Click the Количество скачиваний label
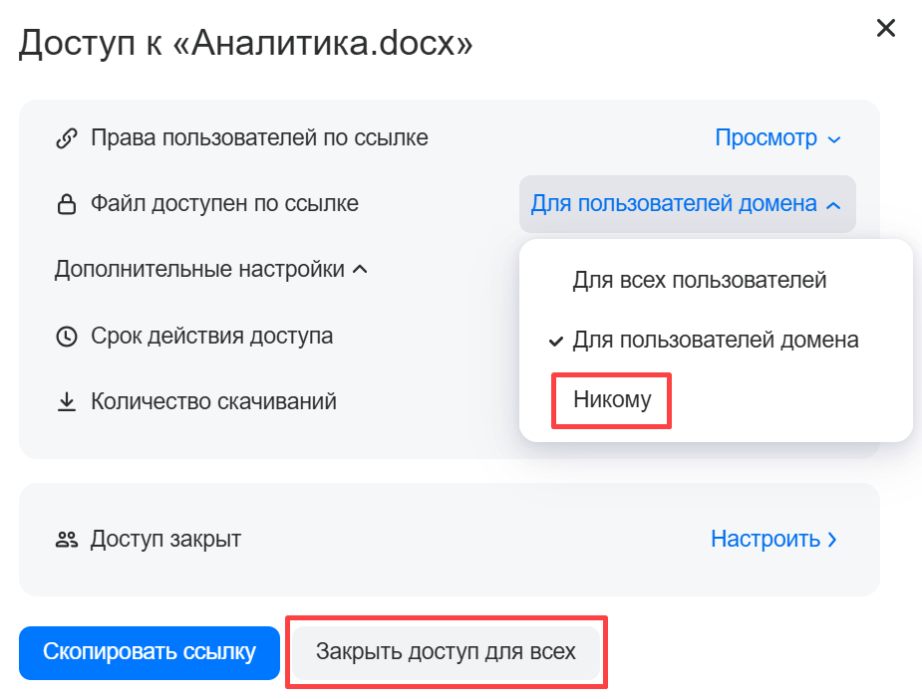Viewport: 922px width, 699px height. click(x=213, y=402)
